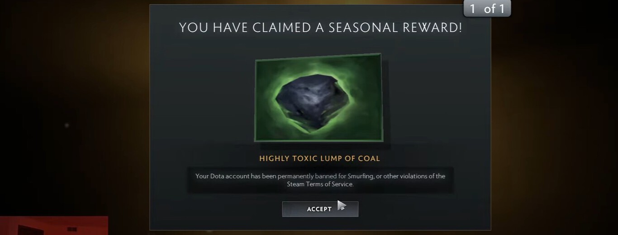Click the "You have claimed a seasonal reward" heading
618x235 pixels.
point(320,28)
